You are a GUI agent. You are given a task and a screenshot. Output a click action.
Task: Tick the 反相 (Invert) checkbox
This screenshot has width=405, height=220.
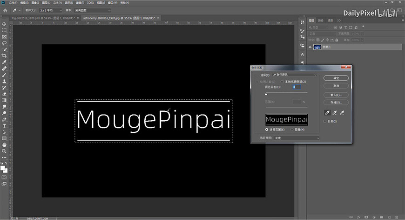(x=325, y=121)
